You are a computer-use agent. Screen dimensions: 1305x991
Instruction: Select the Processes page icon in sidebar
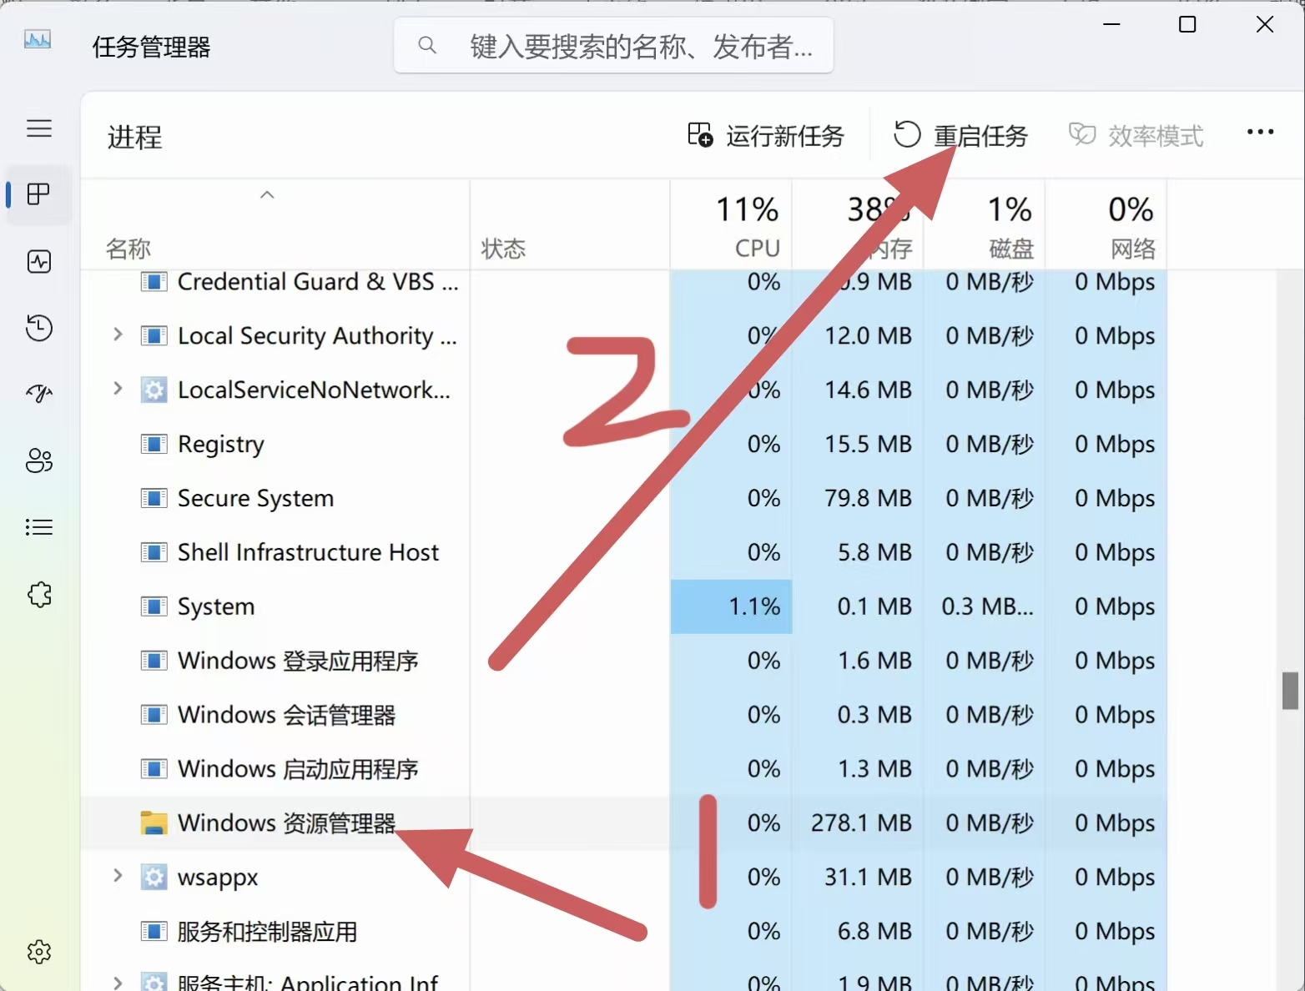point(39,194)
